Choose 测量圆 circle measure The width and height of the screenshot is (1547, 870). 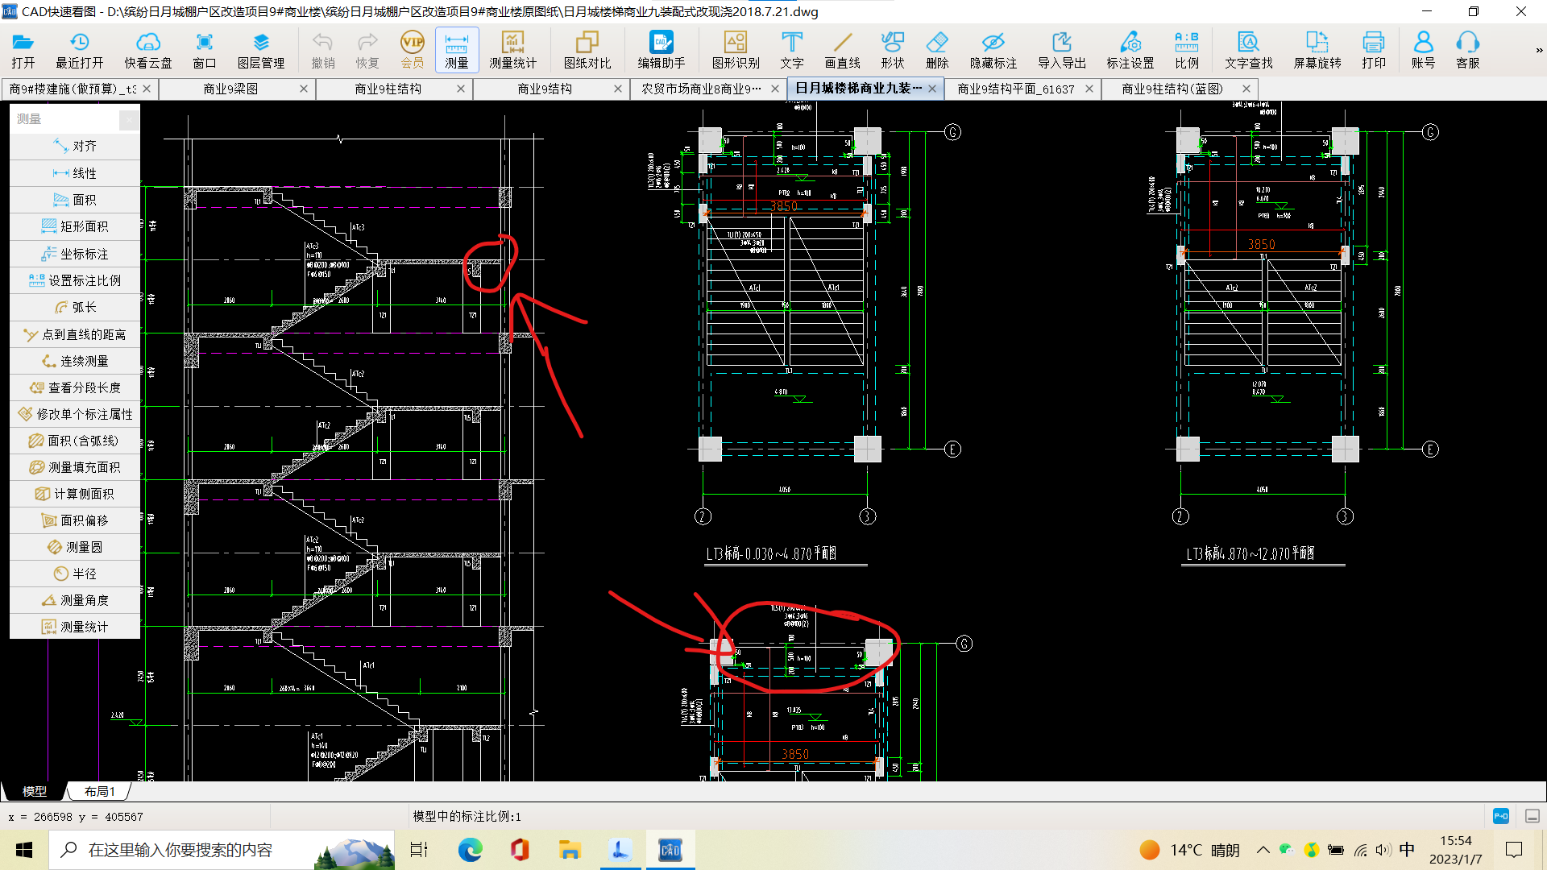click(75, 547)
